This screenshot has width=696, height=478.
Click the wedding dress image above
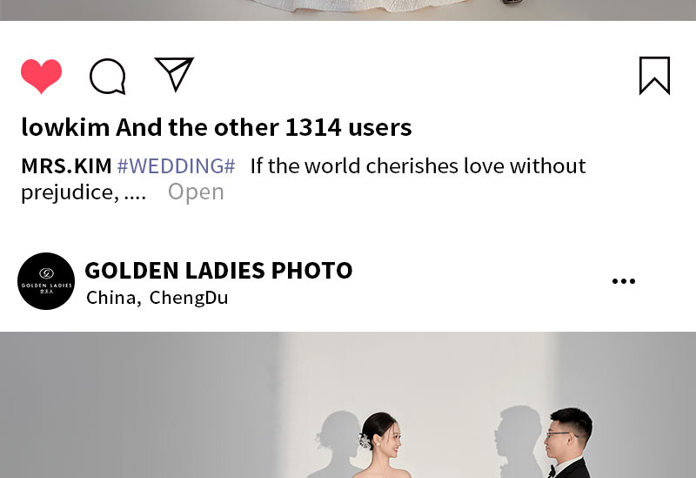pos(348,10)
